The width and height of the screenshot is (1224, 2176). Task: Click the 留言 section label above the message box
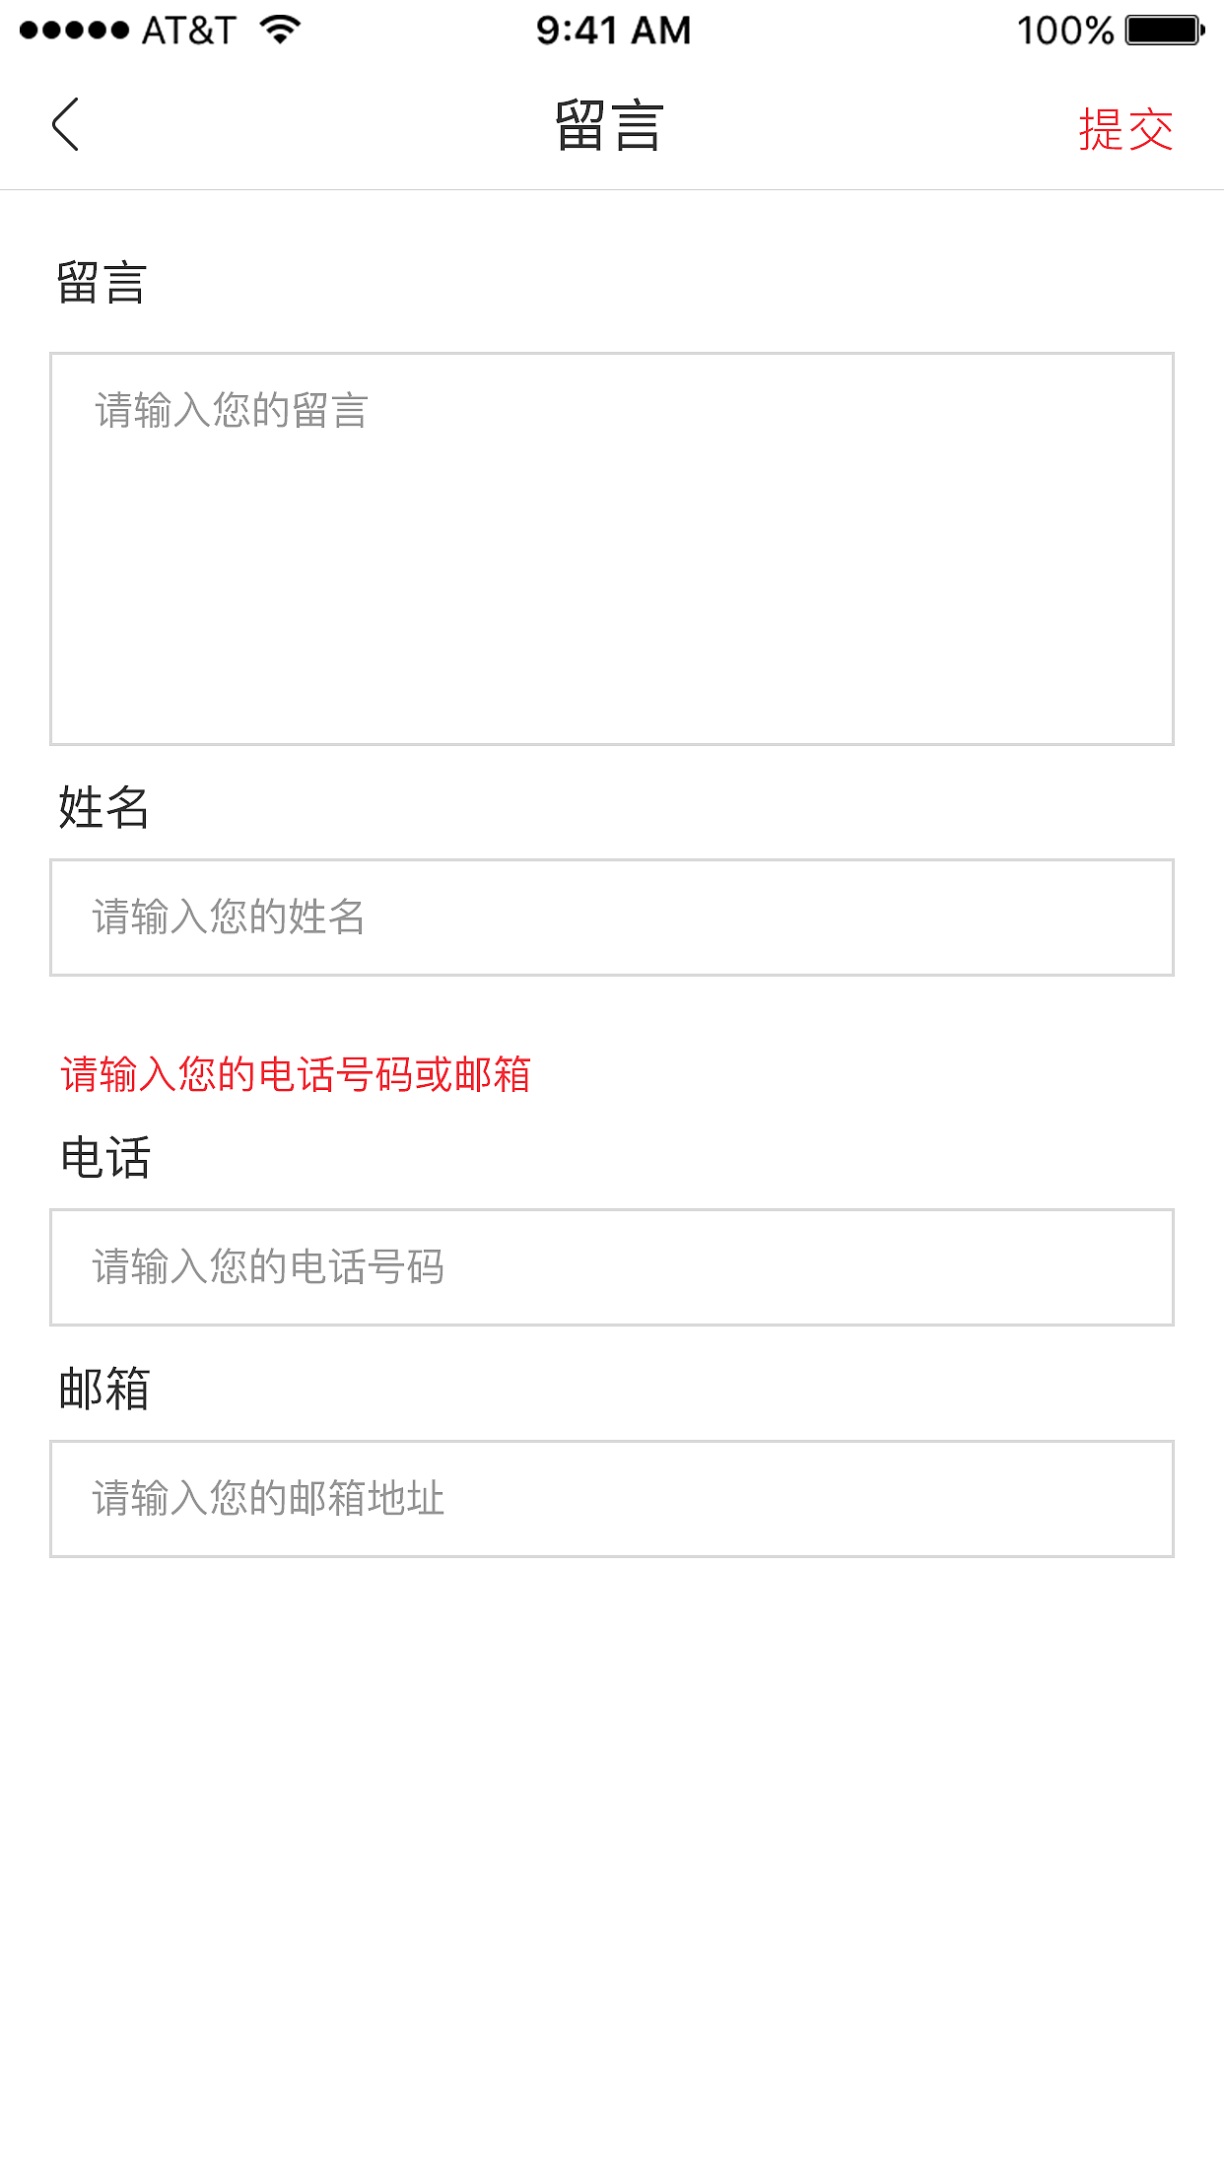click(102, 284)
